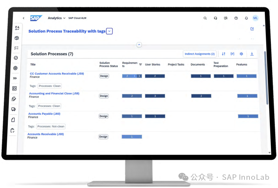
Task: Click User Stories bar showing 3
Action: tap(155, 96)
